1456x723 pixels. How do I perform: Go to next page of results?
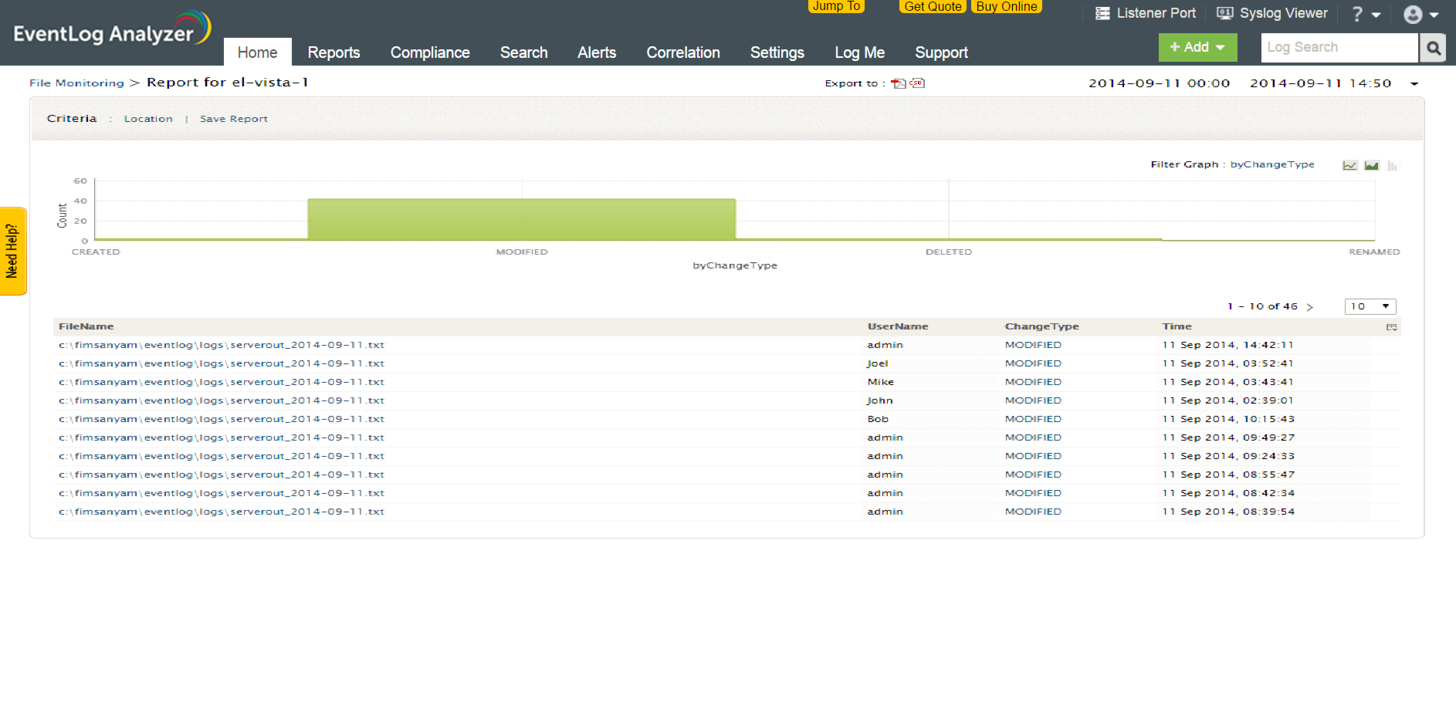1310,307
